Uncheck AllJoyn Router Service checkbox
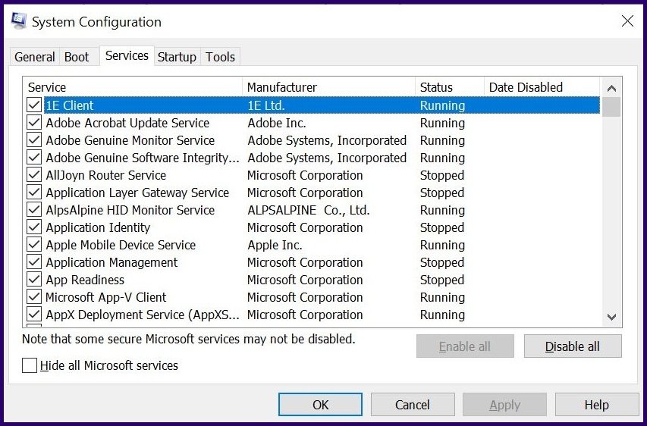Screen dimensions: 647x426 pyautogui.click(x=34, y=174)
